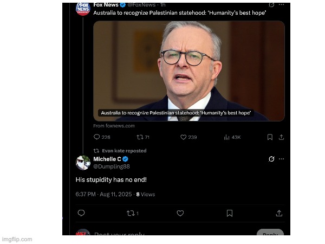This screenshot has width=325, height=244.
Task: Reply to Michelle C's tweet
Action: [81, 213]
